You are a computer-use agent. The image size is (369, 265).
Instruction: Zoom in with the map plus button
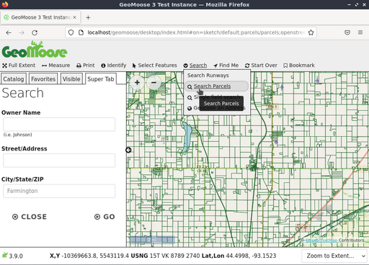tap(137, 83)
